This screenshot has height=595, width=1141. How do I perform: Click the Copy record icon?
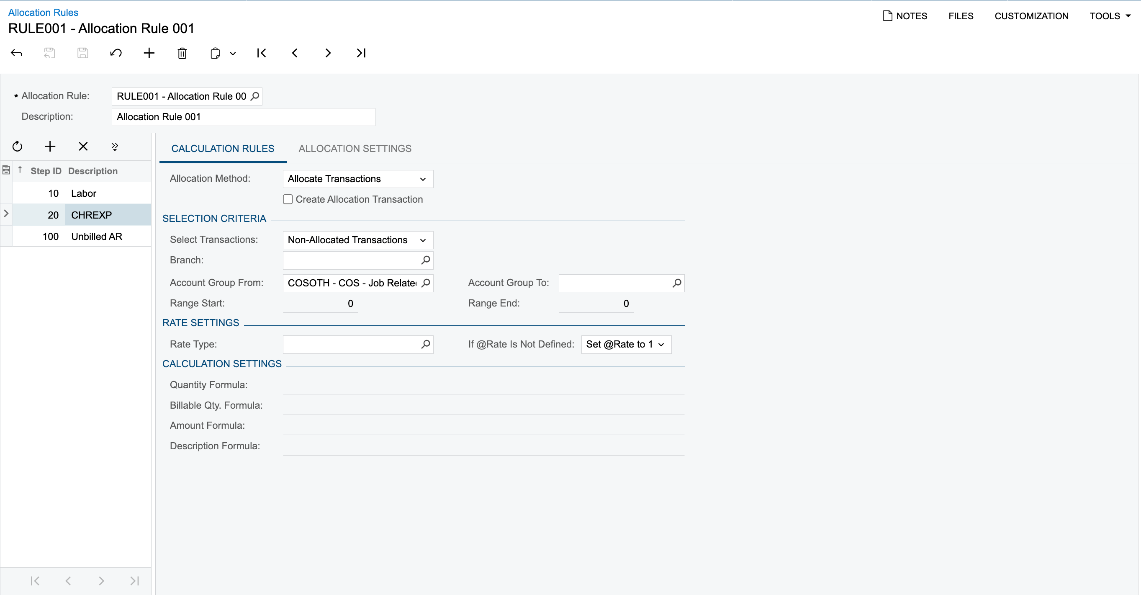pyautogui.click(x=215, y=52)
